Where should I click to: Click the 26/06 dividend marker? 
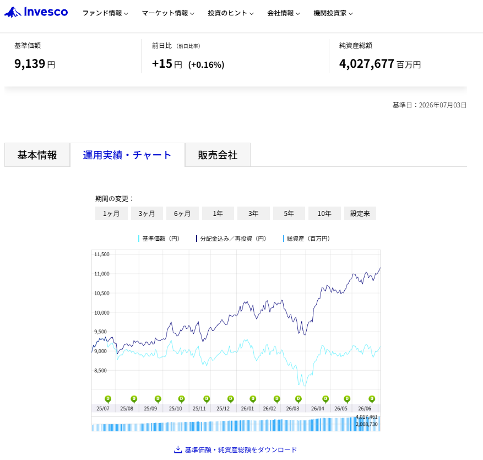click(372, 399)
